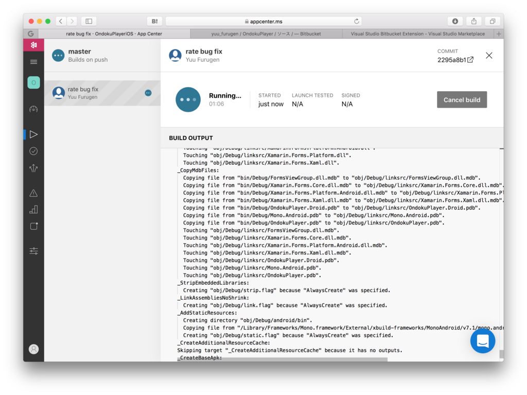The width and height of the screenshot is (527, 395).
Task: Select the rate bug fix build row
Action: coord(102,93)
